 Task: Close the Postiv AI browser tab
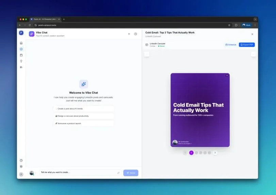point(59,19)
